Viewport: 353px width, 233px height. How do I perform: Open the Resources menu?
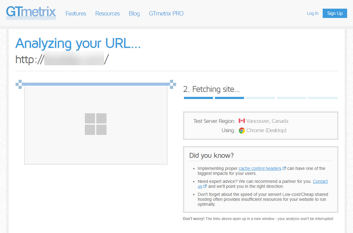[107, 13]
